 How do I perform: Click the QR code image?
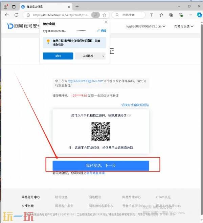tap(101, 132)
